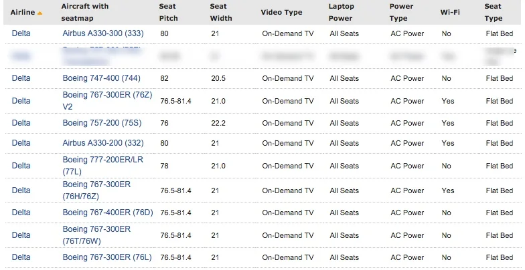Click Delta in the 767-300ER (76H/76Z) row
The height and width of the screenshot is (270, 525).
coord(21,190)
